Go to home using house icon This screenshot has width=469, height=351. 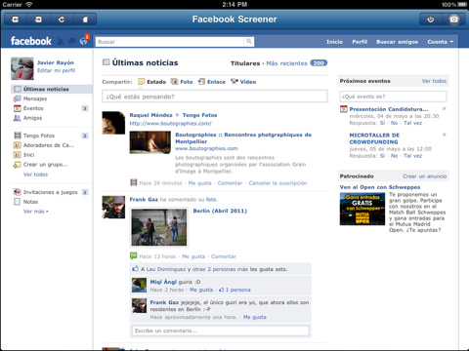coord(85,19)
